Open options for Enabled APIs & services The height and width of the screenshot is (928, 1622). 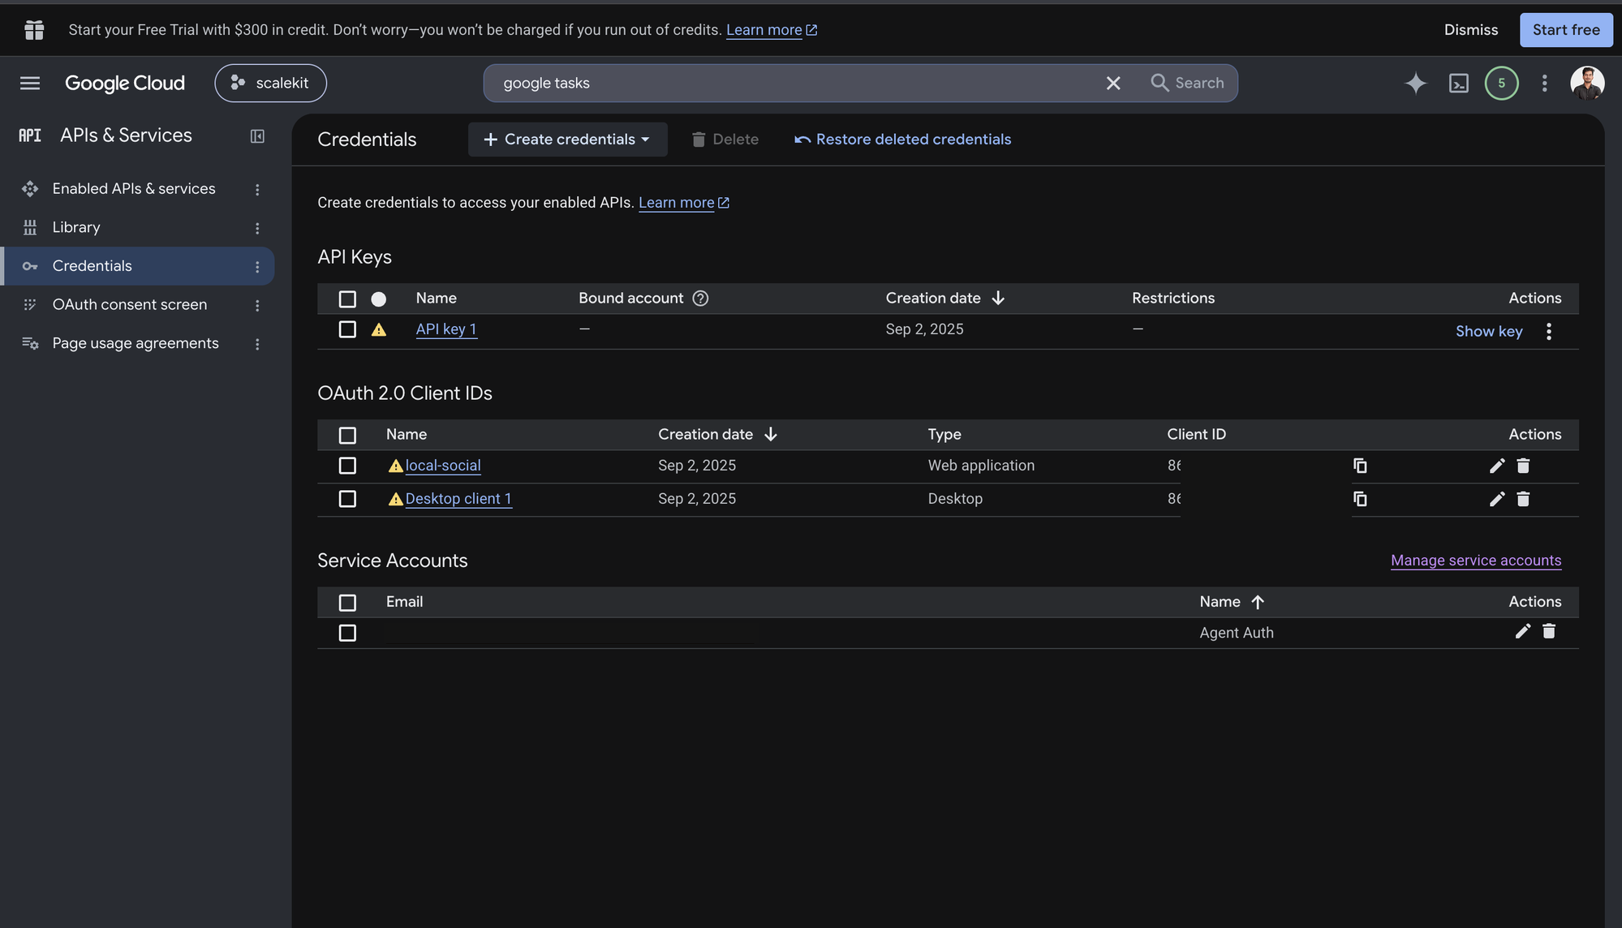click(x=257, y=189)
